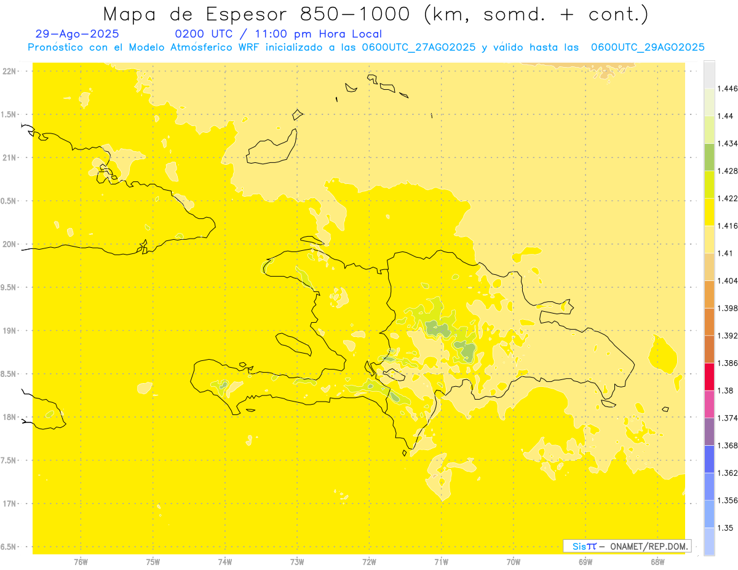This screenshot has width=738, height=570.
Task: Click the '71W' longitude label
Action: [x=441, y=562]
